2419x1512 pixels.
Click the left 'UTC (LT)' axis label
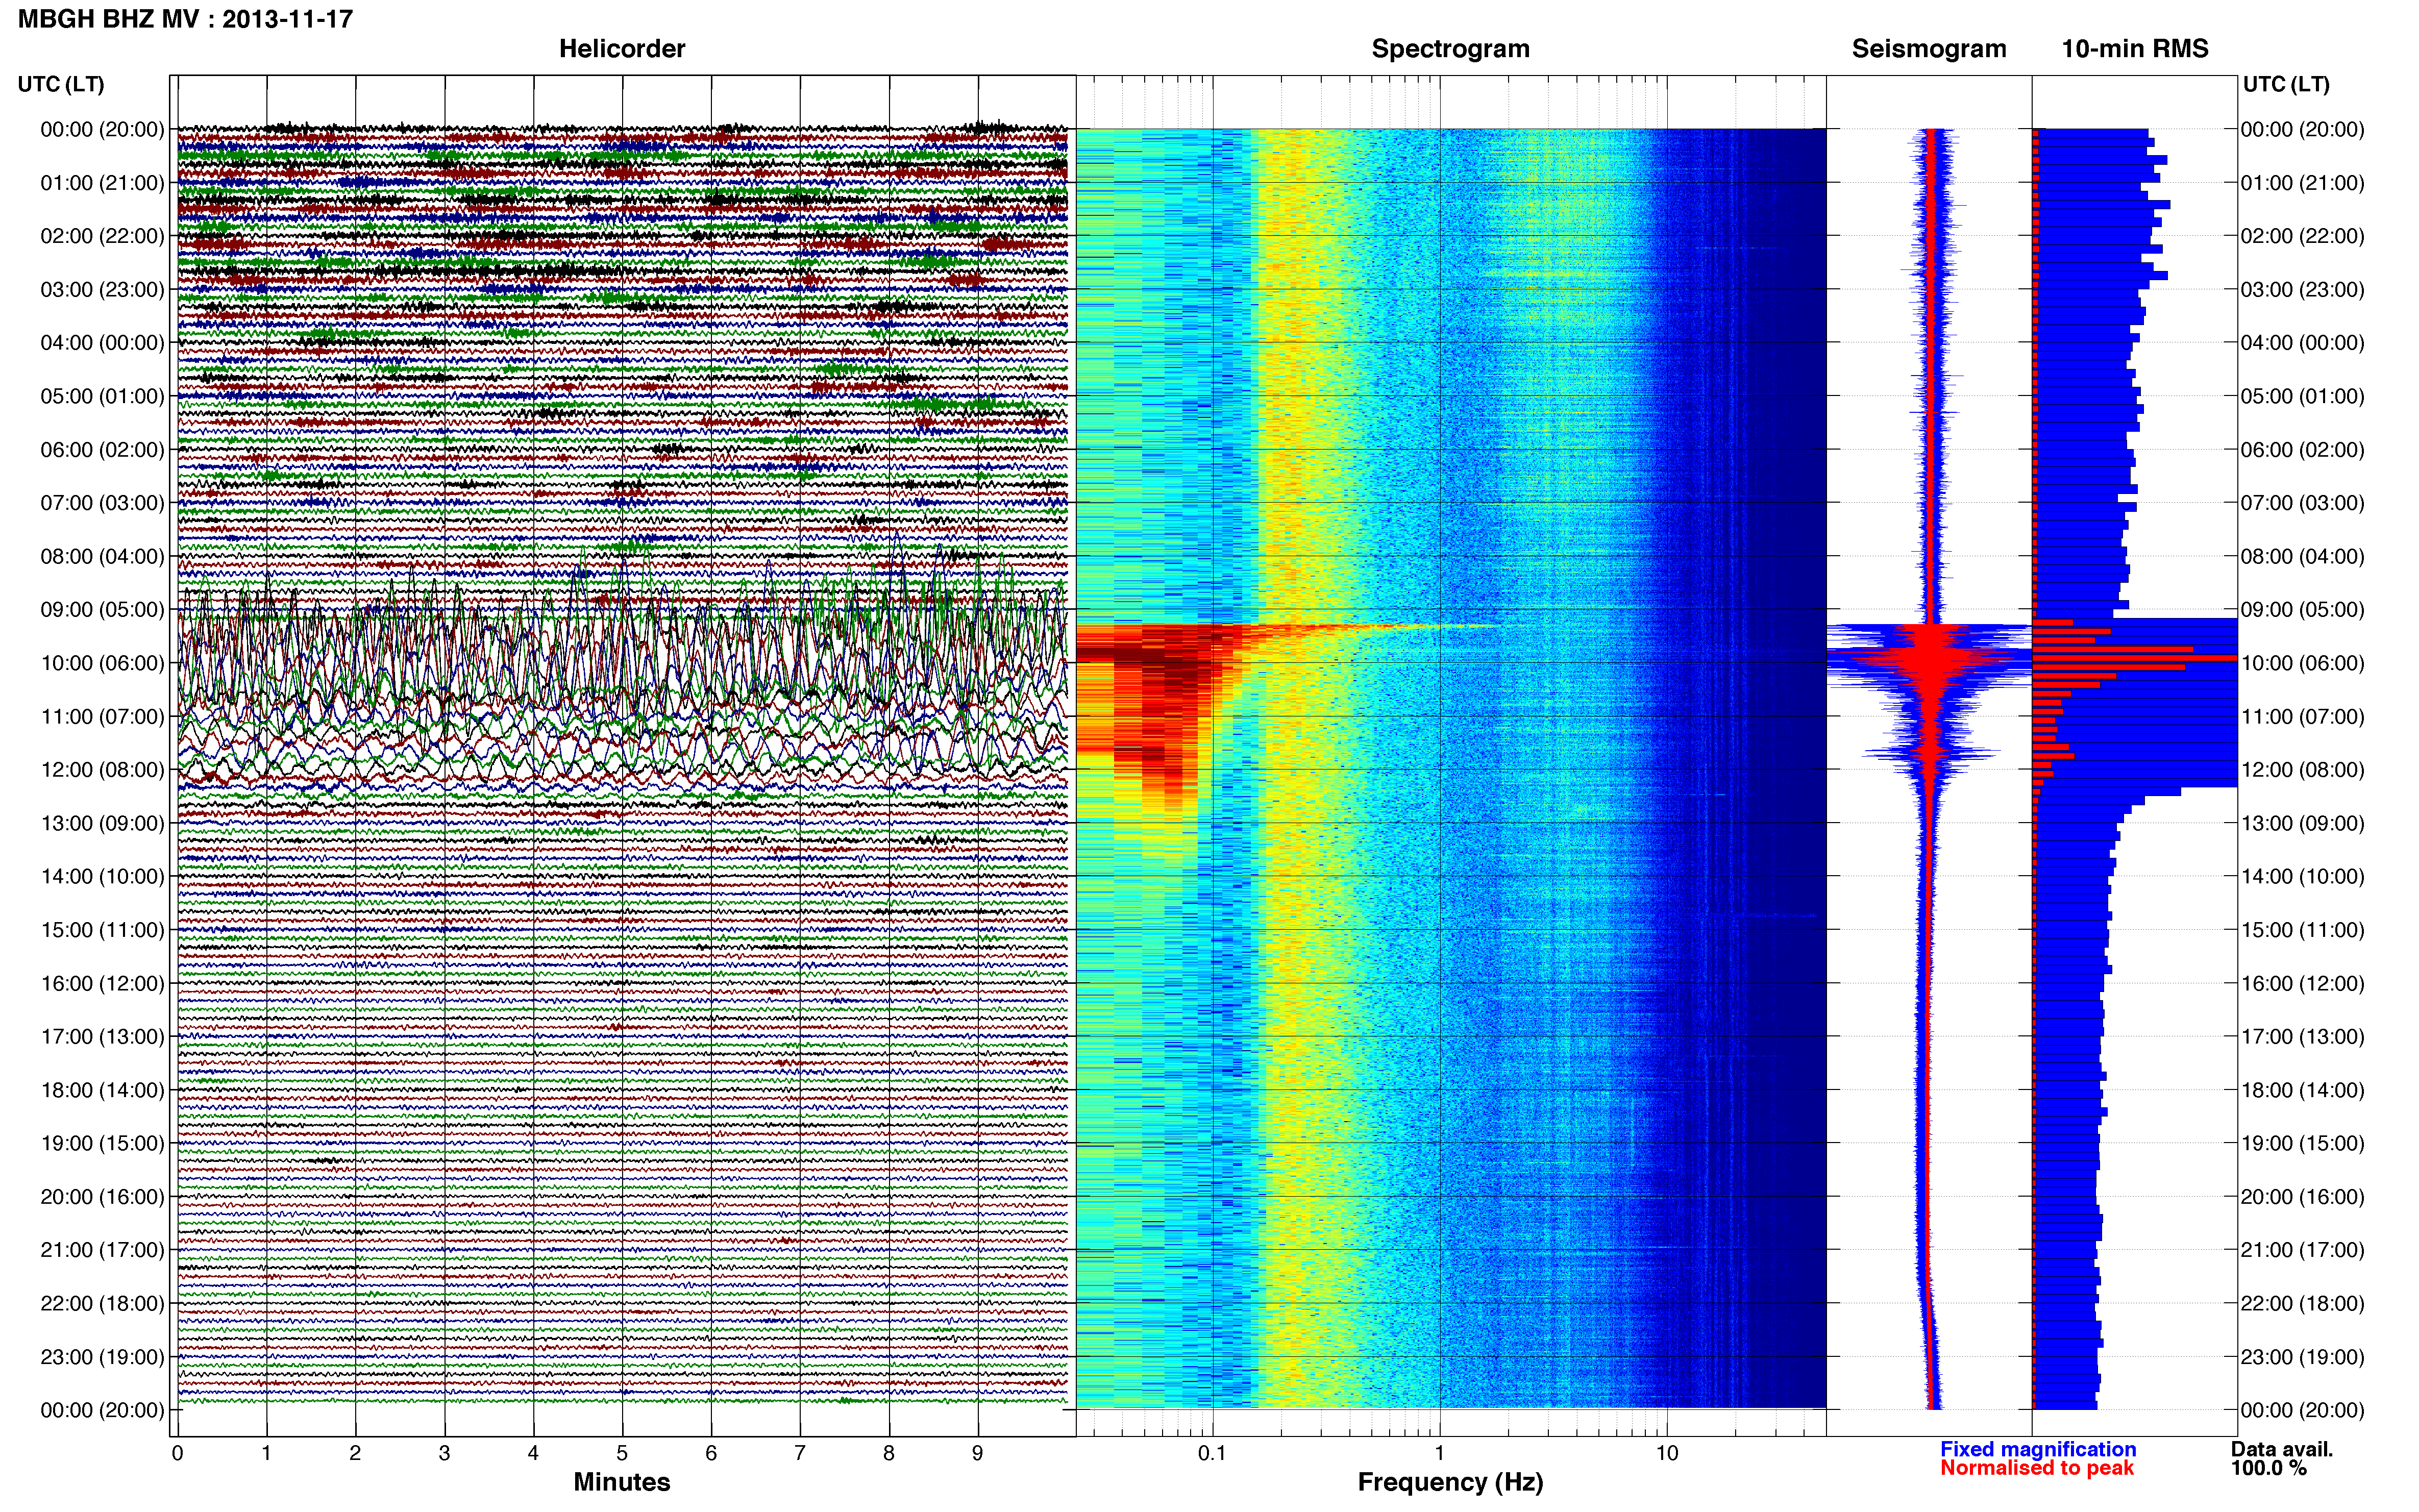point(61,84)
